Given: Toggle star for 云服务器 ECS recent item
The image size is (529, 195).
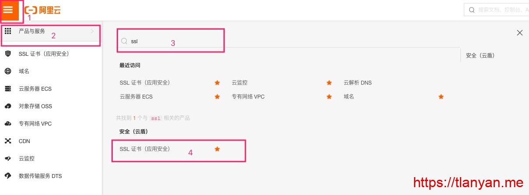Looking at the screenshot, I should 217,96.
